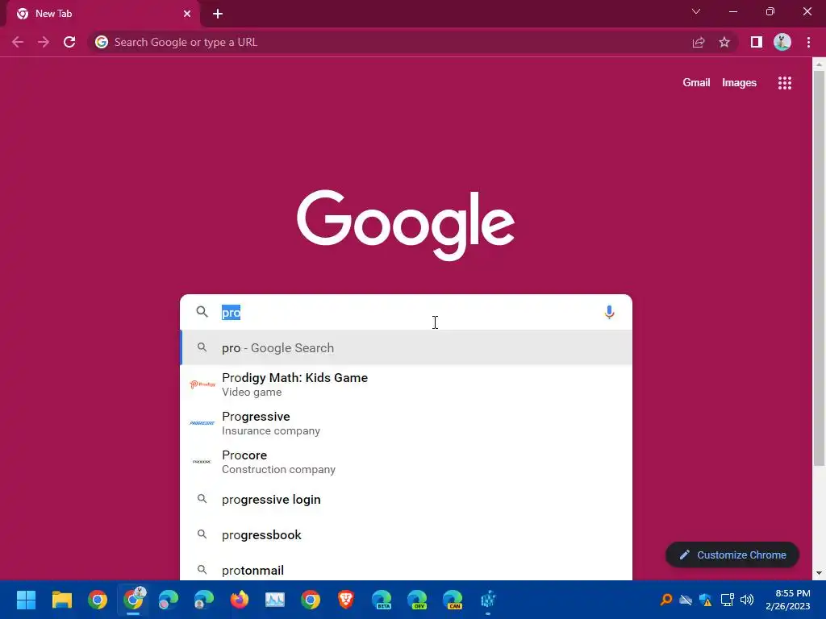Click the search box containing pro
The image size is (826, 619).
(x=406, y=312)
